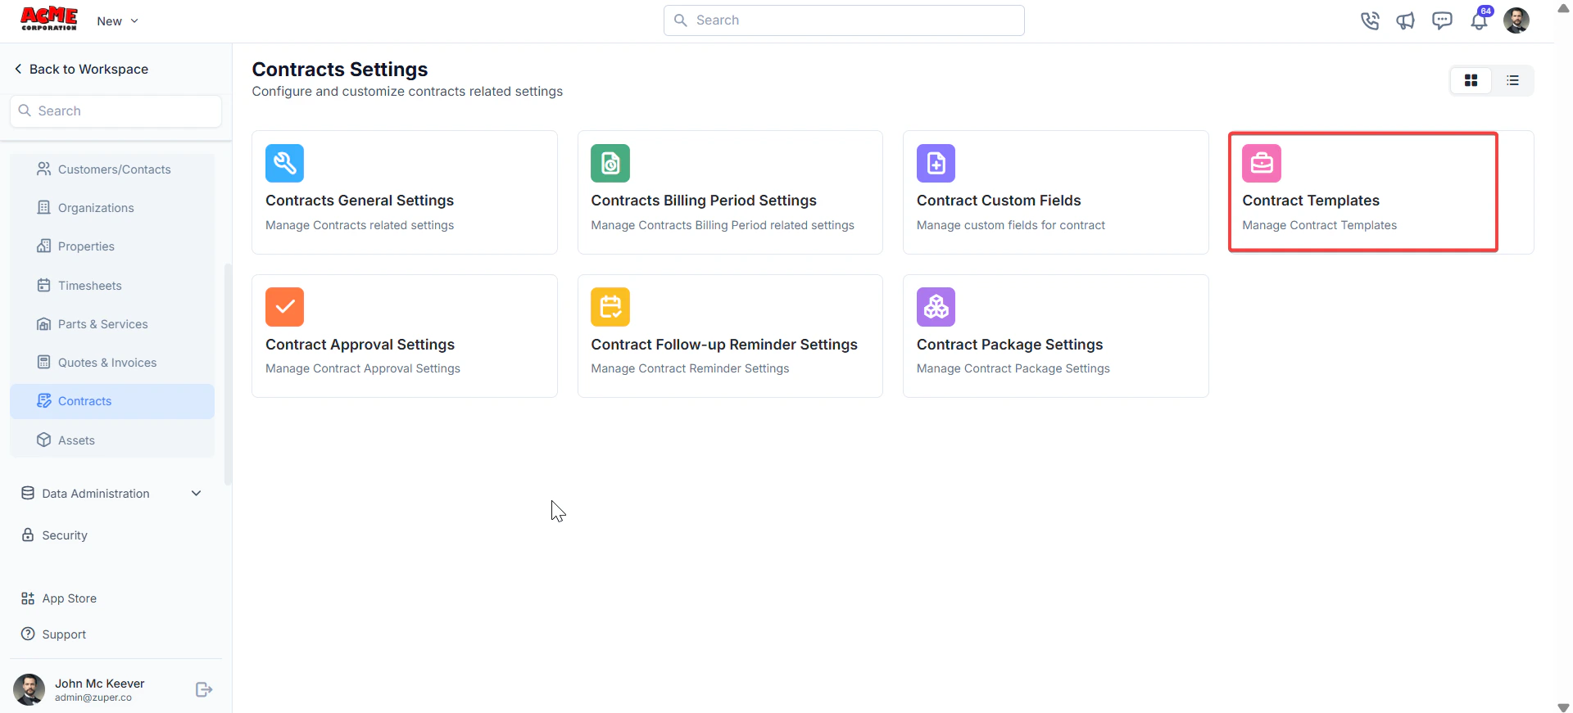This screenshot has height=713, width=1573.
Task: Switch to grid view layout
Action: [1471, 80]
